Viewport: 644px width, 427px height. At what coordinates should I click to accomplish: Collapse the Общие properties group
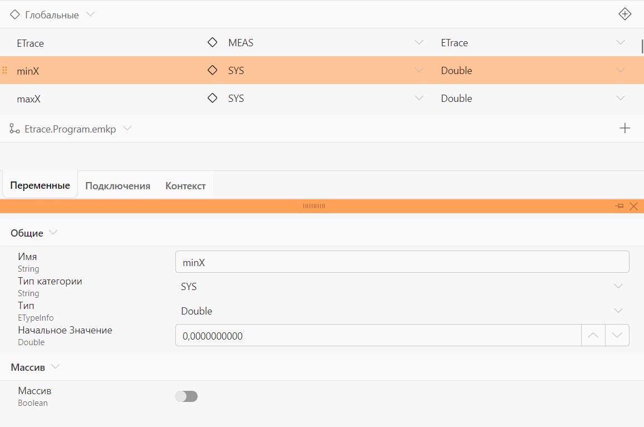[53, 233]
